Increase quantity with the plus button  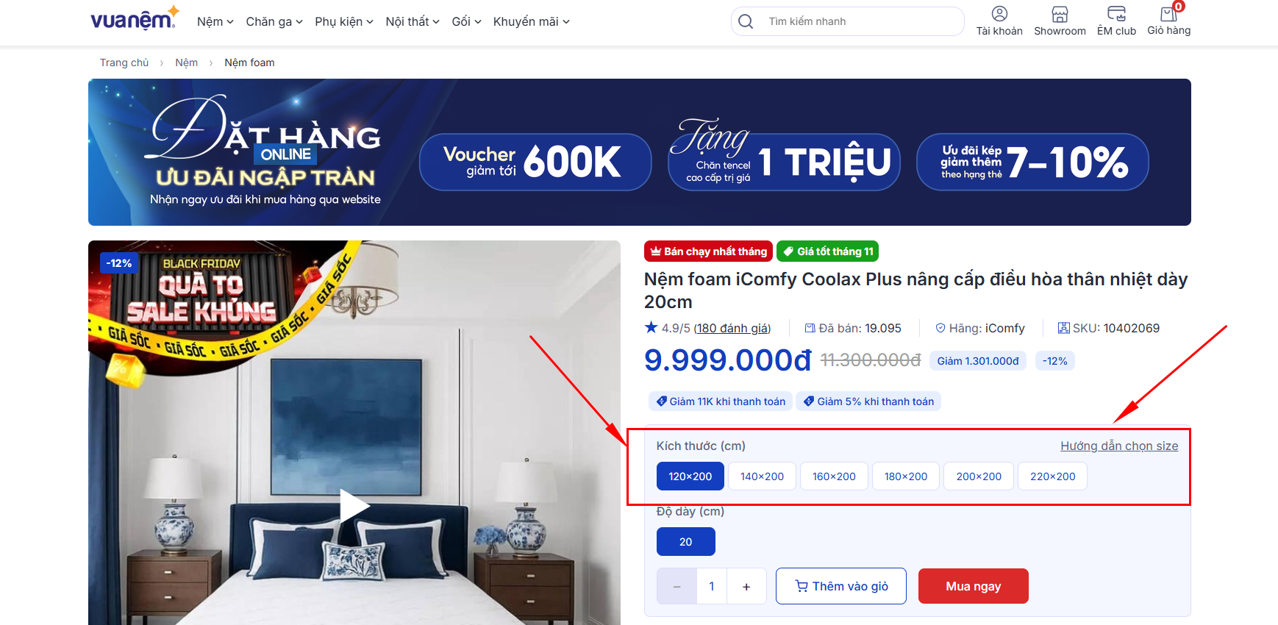[746, 586]
